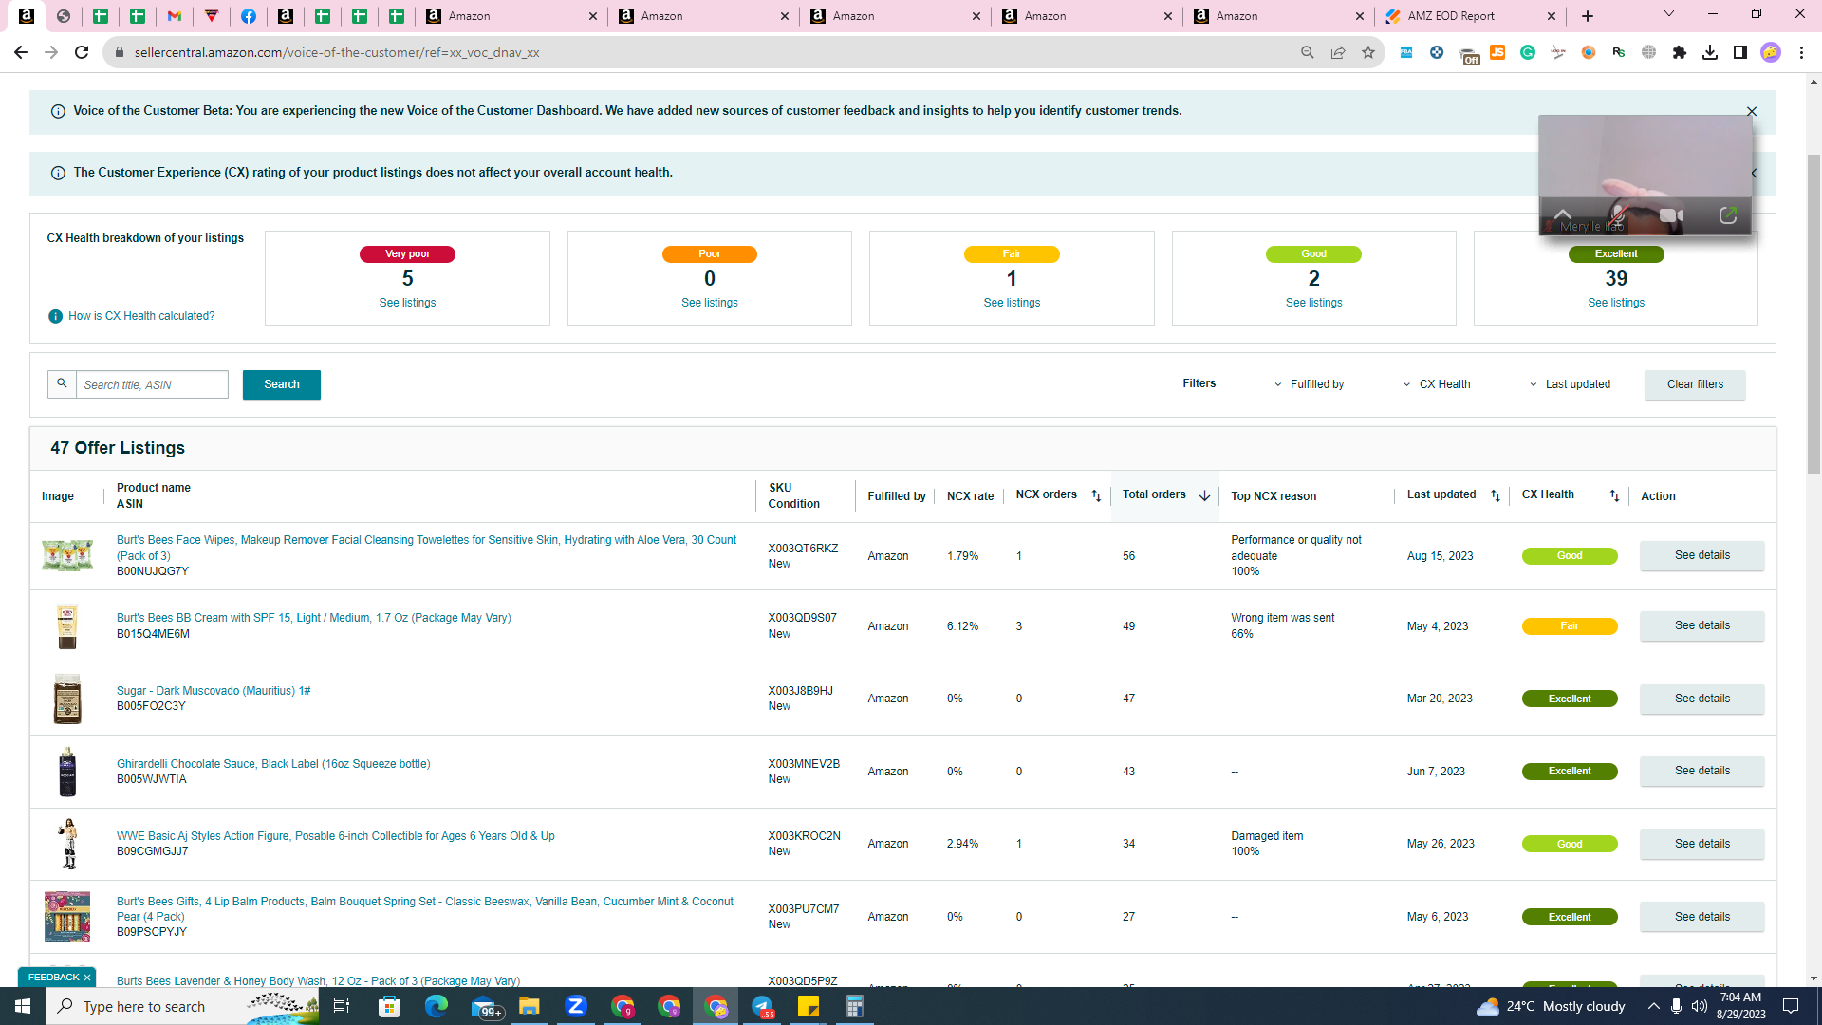Switch to the Facebook tab
The image size is (1822, 1025).
(x=249, y=16)
